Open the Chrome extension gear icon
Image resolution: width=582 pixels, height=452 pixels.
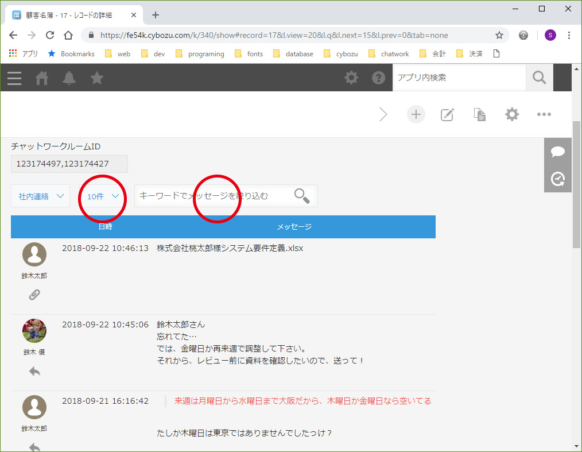pos(523,35)
